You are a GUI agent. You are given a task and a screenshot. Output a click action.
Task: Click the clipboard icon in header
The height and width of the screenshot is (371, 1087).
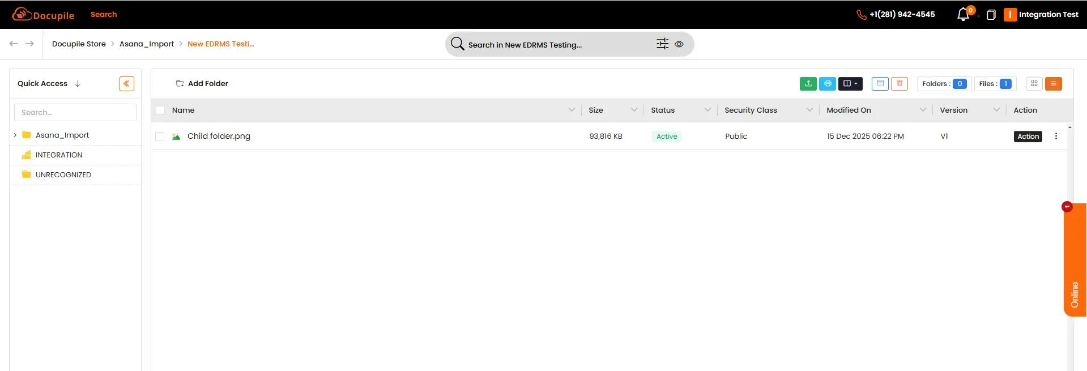(991, 15)
